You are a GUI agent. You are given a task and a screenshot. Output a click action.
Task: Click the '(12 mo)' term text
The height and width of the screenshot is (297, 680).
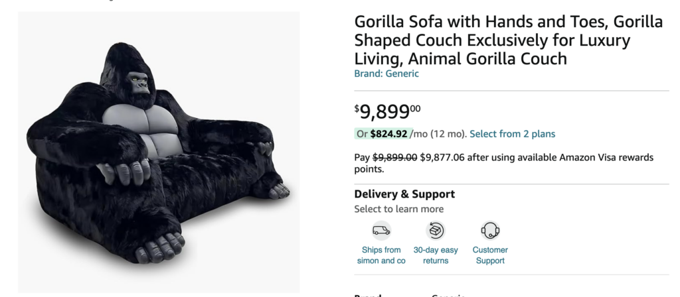[x=448, y=134]
